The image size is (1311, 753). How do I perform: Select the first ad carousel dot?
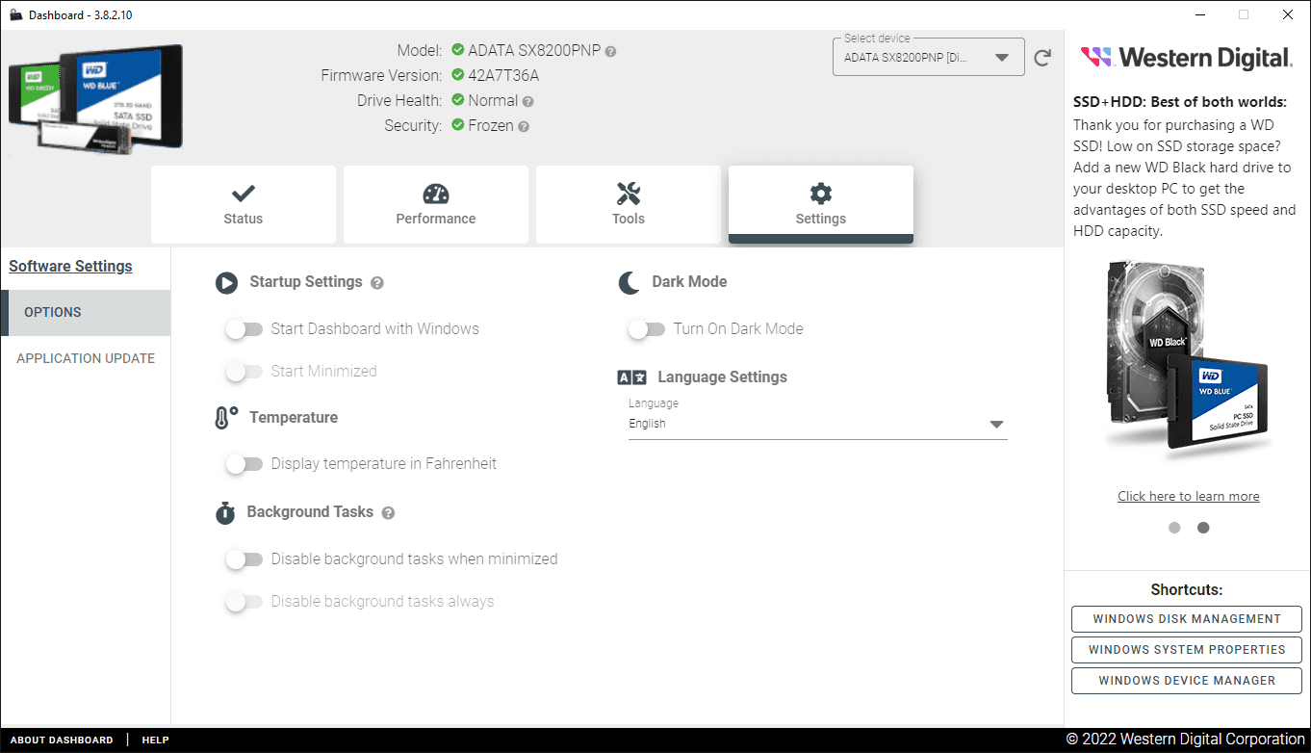click(1174, 528)
